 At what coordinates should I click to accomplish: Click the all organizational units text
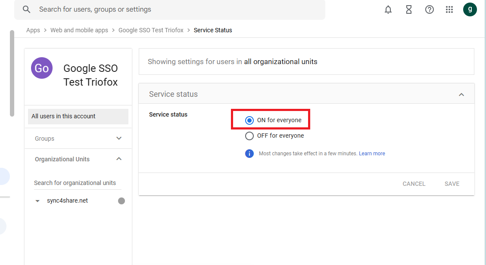click(280, 62)
